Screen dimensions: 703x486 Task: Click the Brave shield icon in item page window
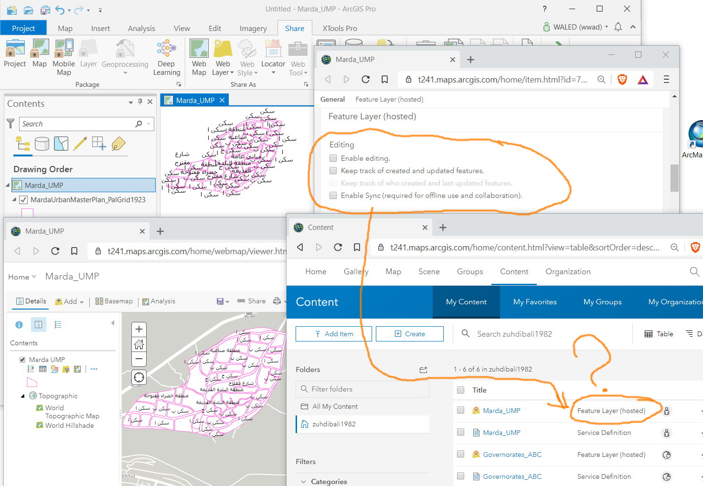pyautogui.click(x=622, y=80)
